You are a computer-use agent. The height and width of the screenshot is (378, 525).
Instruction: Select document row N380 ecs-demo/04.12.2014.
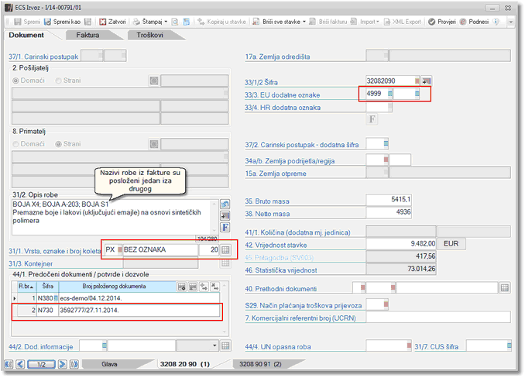point(116,298)
